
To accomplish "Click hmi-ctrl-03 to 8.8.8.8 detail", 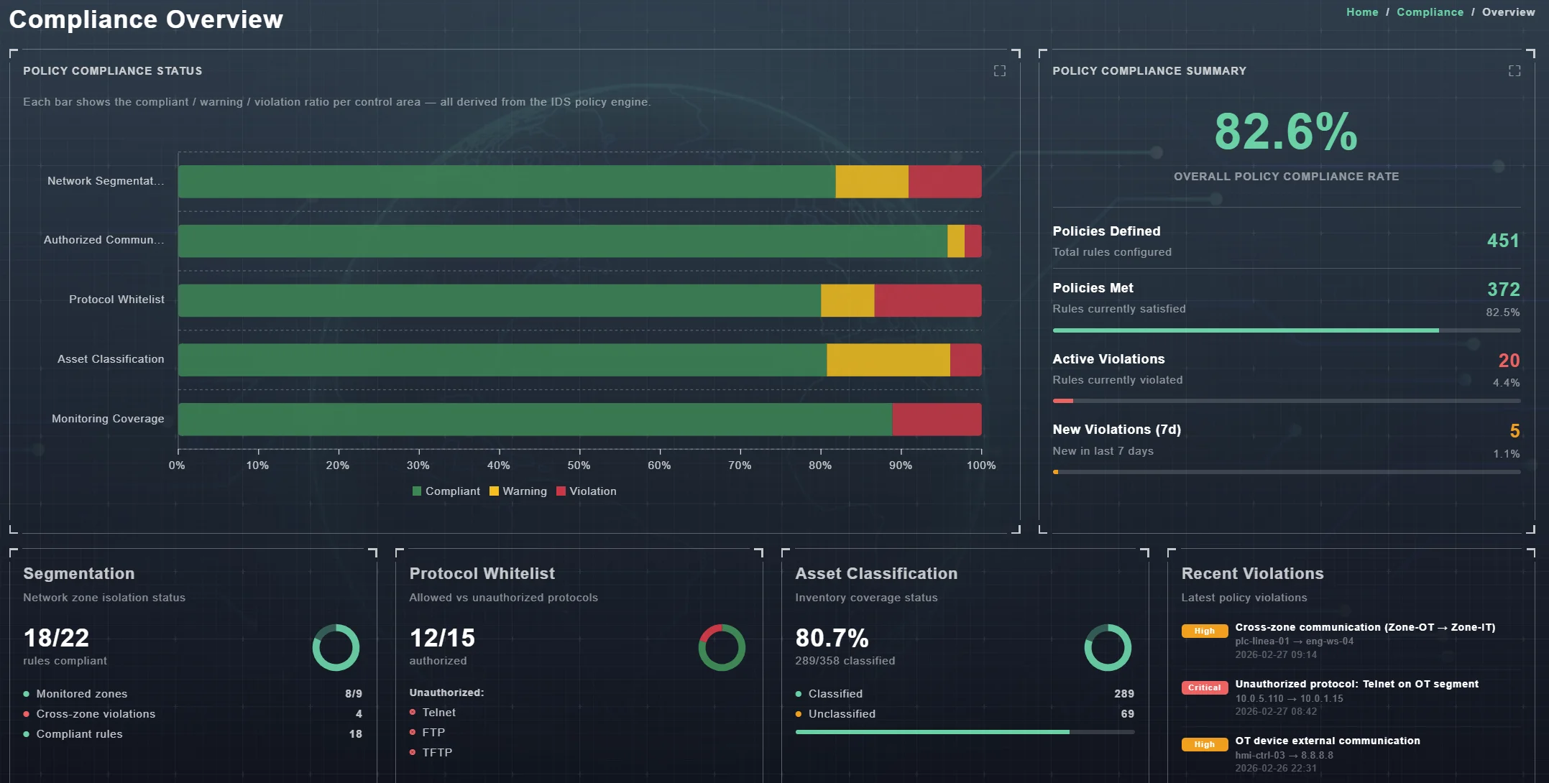I will (x=1284, y=755).
